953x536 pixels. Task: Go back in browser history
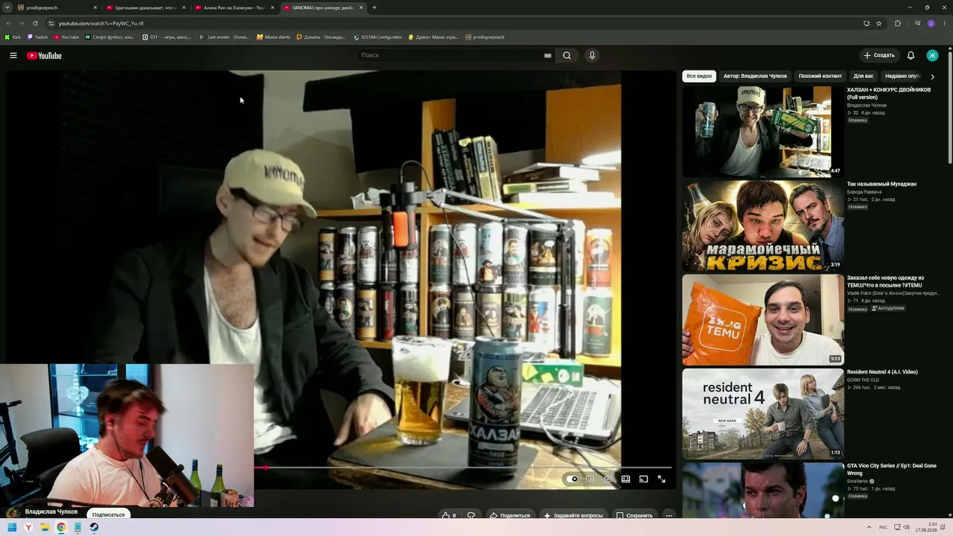point(8,23)
